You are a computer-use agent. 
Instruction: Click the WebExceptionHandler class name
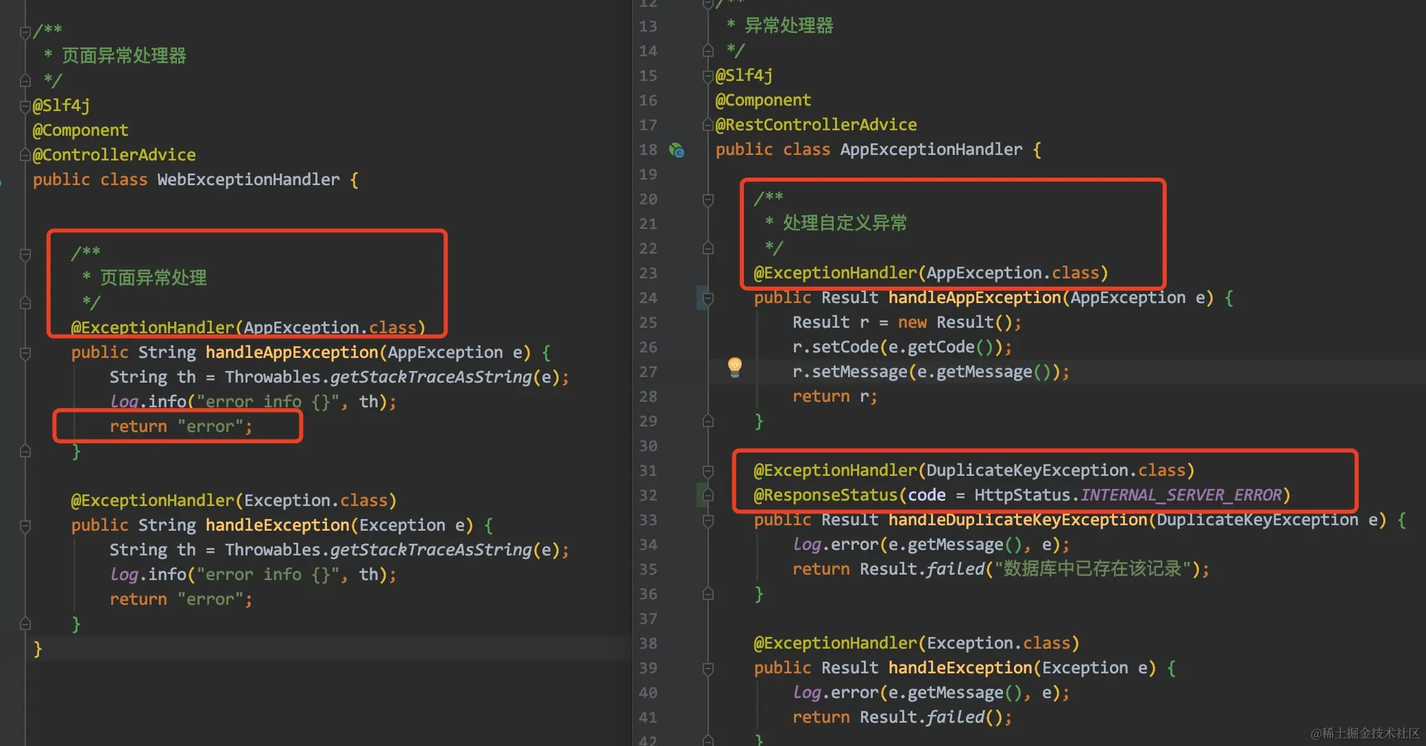[248, 180]
